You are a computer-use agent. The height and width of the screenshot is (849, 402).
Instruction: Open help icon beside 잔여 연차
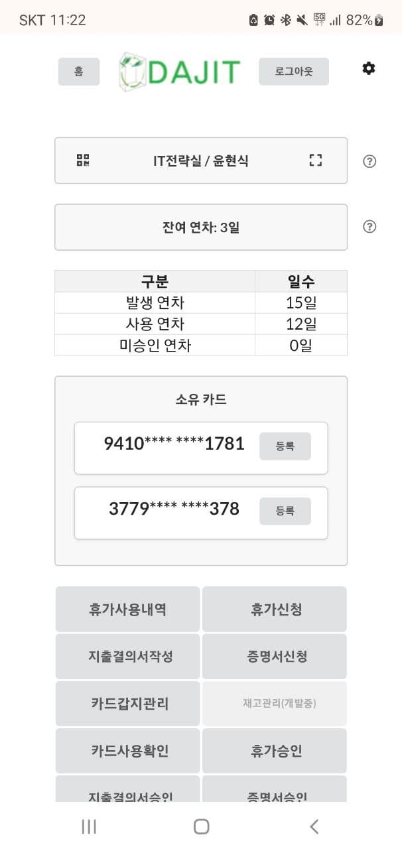(x=369, y=227)
